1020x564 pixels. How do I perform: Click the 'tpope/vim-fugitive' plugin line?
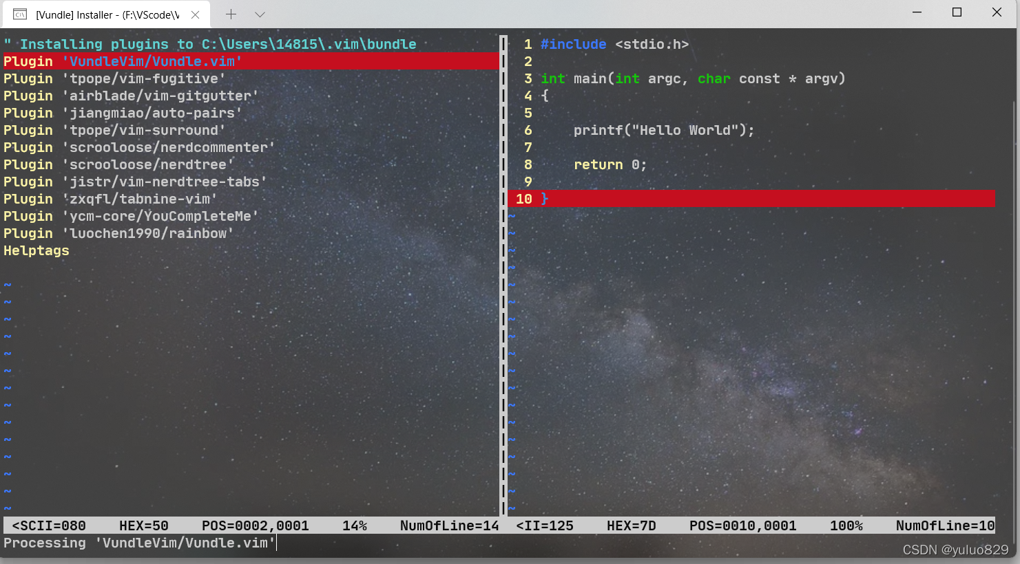coord(114,78)
